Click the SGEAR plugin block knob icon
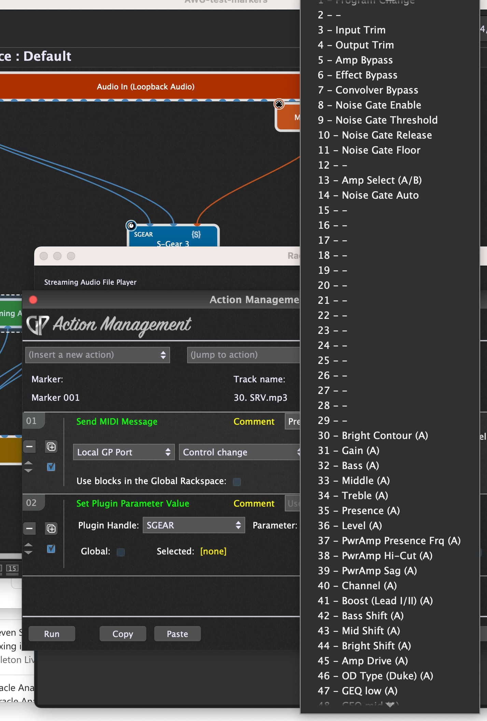The image size is (487, 721). point(131,225)
